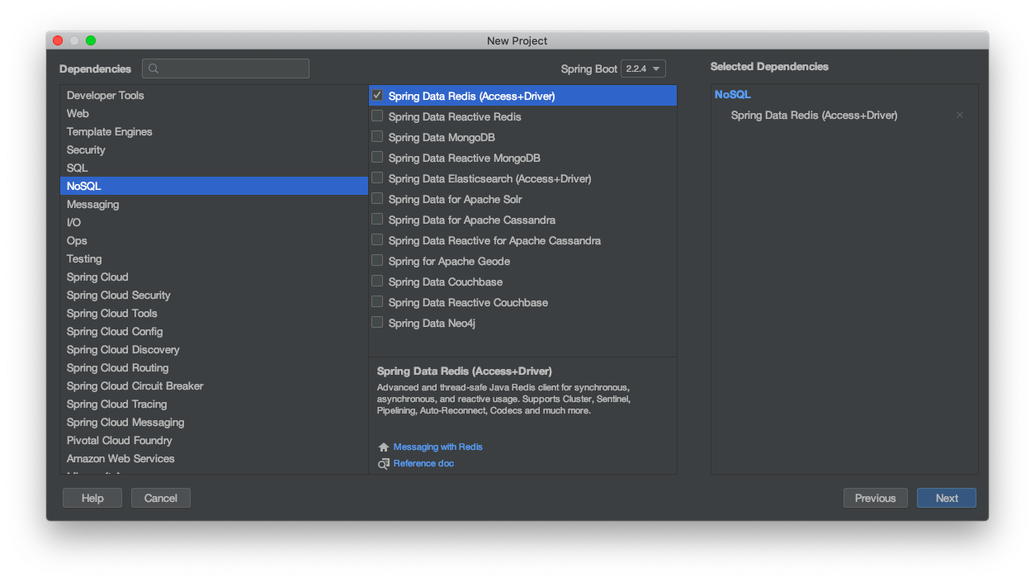The image size is (1035, 582).
Task: Enable Spring Data for Apache Solr checkbox
Action: (377, 199)
